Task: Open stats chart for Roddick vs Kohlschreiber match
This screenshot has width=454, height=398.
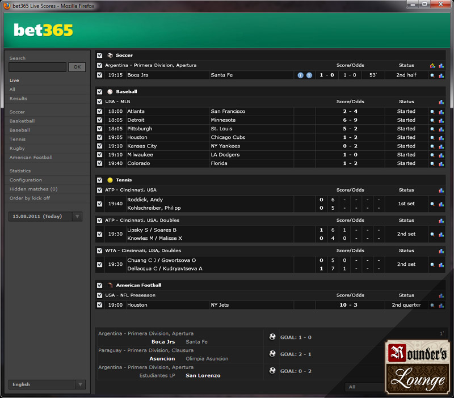Action: [x=442, y=204]
